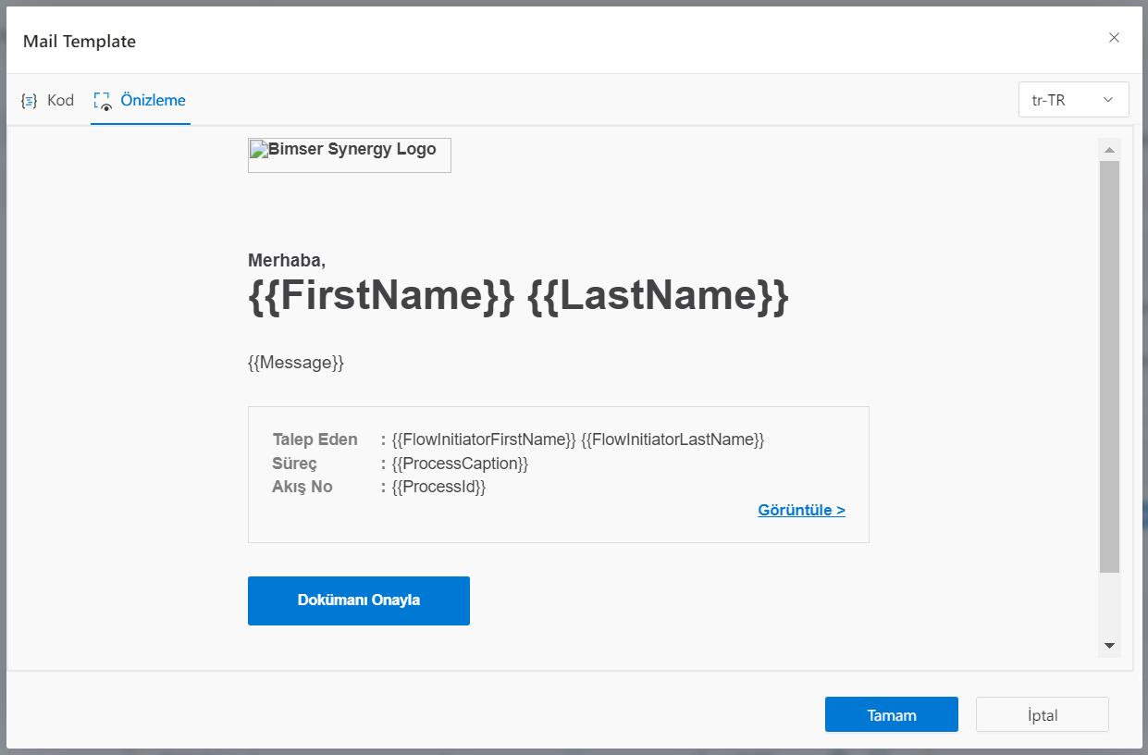
Task: Click the {{Message}} placeholder text
Action: click(x=296, y=363)
